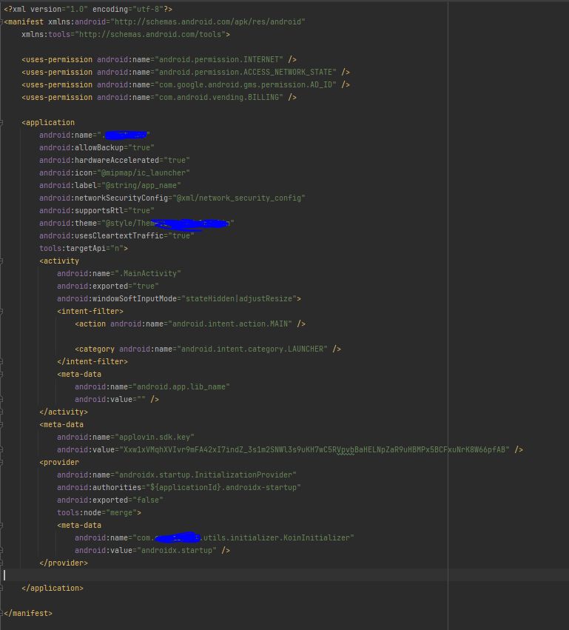Click the empty android:value attribute

coord(110,399)
